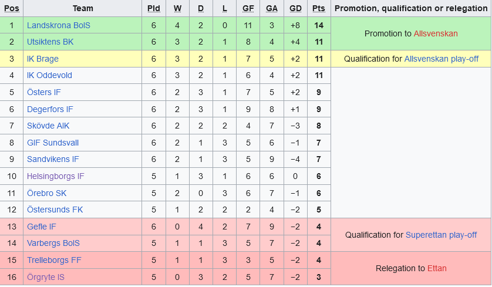Open the Allsvenskan play-off link
492x287 pixels.
pyautogui.click(x=442, y=59)
